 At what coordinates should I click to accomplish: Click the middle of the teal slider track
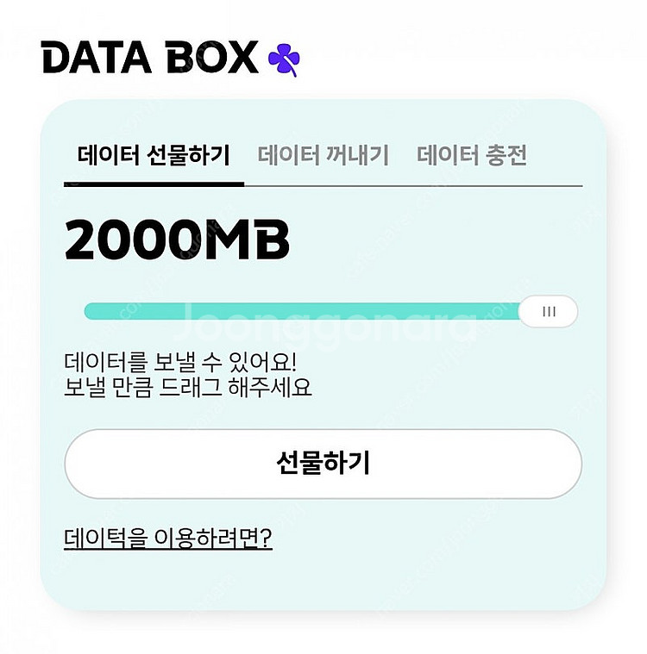(302, 312)
